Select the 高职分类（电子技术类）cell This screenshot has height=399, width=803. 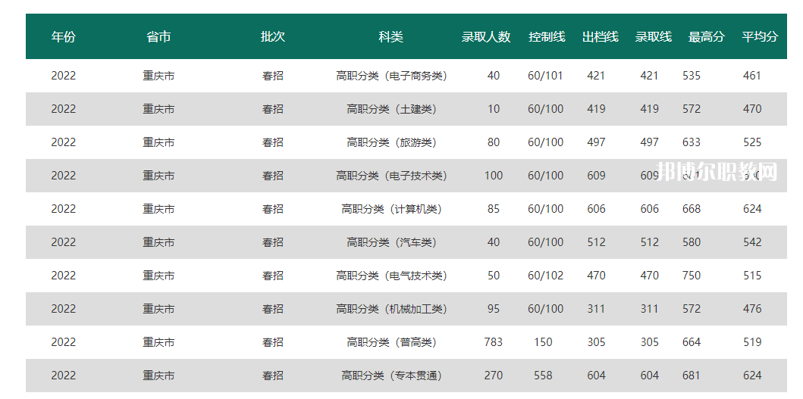click(391, 176)
